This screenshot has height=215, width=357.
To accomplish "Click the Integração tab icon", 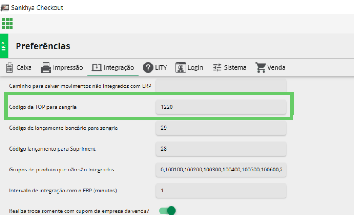I will coord(97,67).
